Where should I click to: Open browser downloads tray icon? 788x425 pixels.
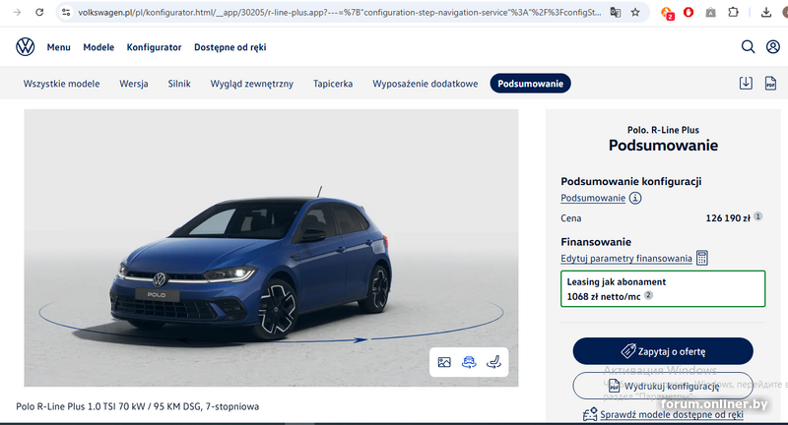pyautogui.click(x=766, y=12)
